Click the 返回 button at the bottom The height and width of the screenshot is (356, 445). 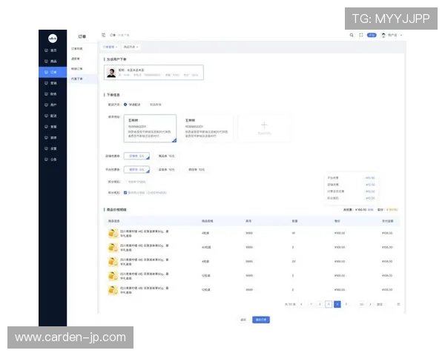click(243, 319)
